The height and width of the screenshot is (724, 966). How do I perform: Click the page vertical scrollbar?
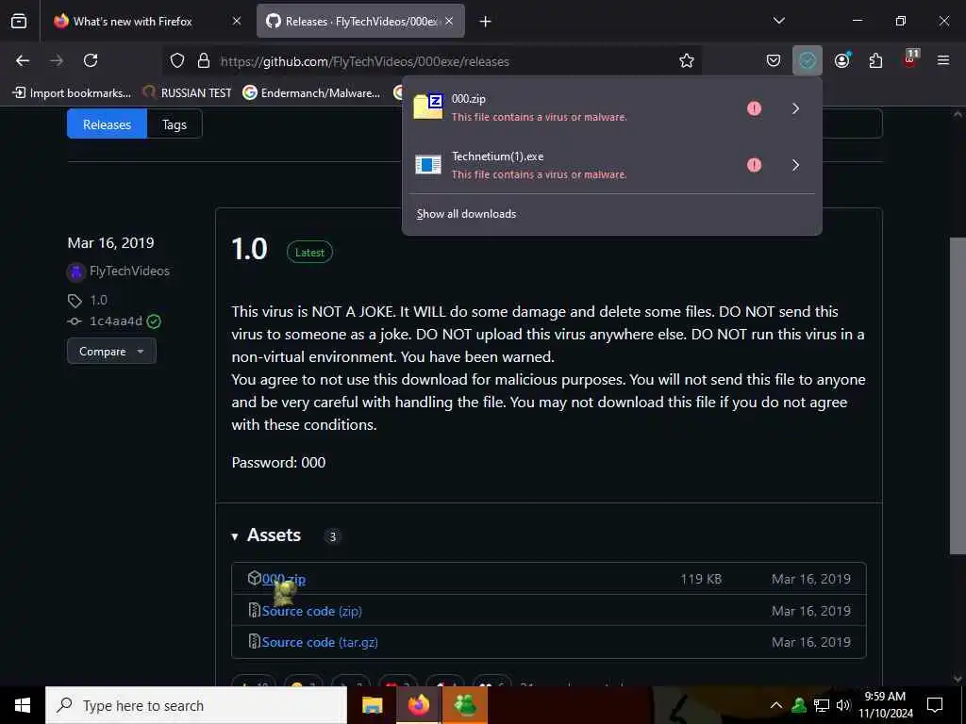tap(958, 395)
